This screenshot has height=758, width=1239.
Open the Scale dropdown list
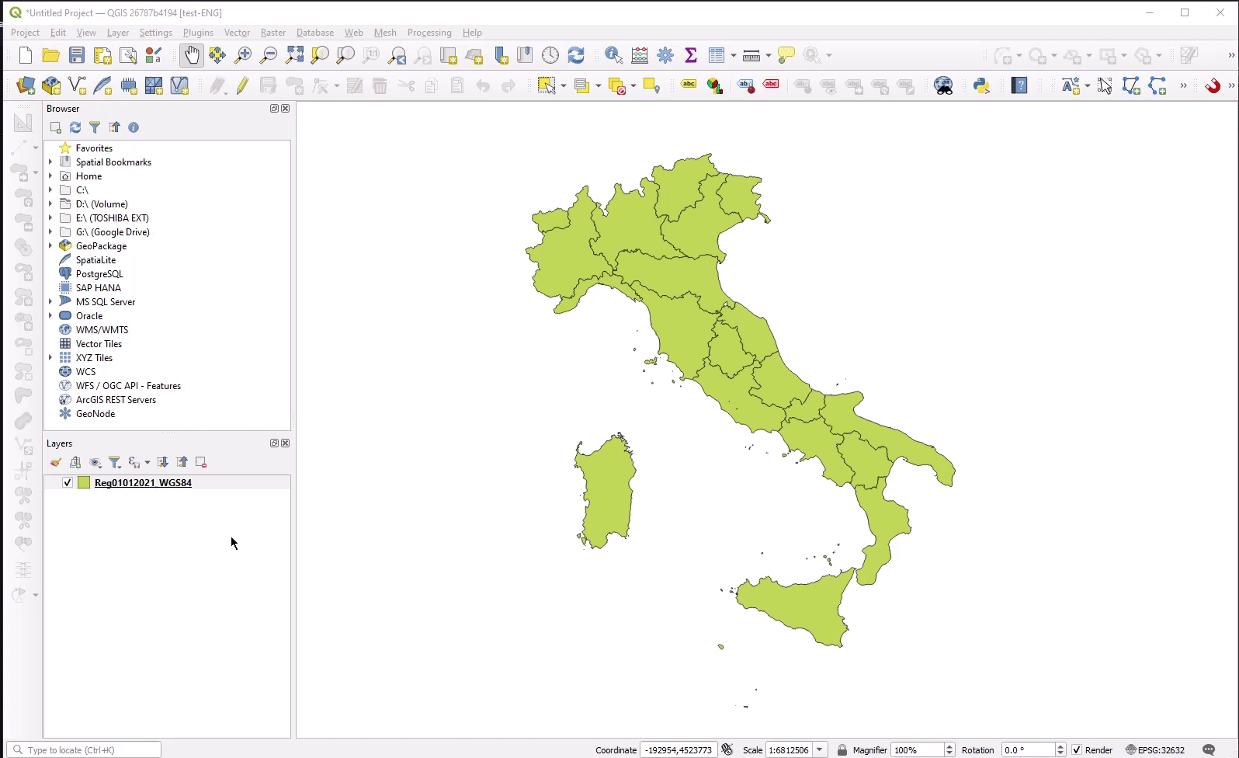[x=820, y=750]
